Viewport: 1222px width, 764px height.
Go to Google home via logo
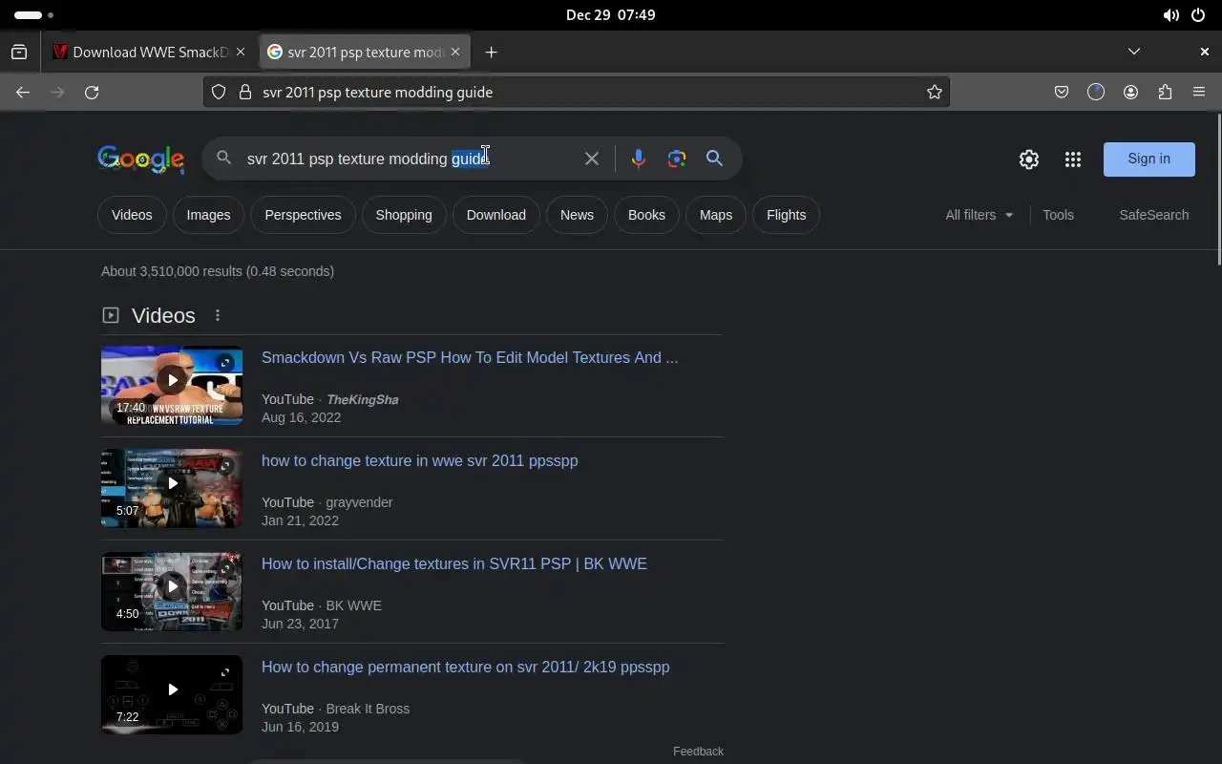point(140,159)
